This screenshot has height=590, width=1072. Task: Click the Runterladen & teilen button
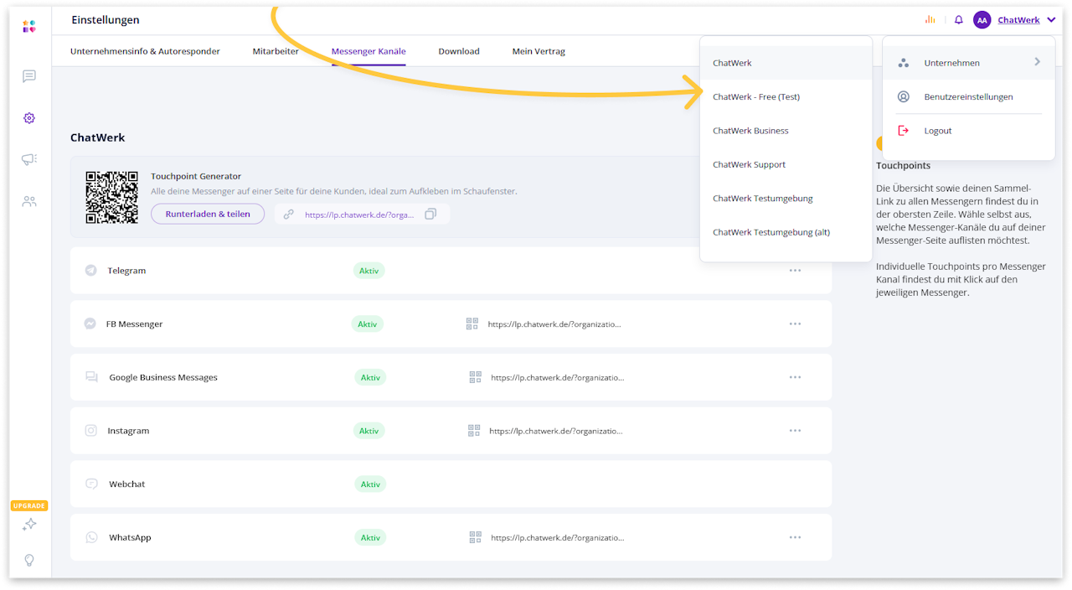(x=208, y=214)
